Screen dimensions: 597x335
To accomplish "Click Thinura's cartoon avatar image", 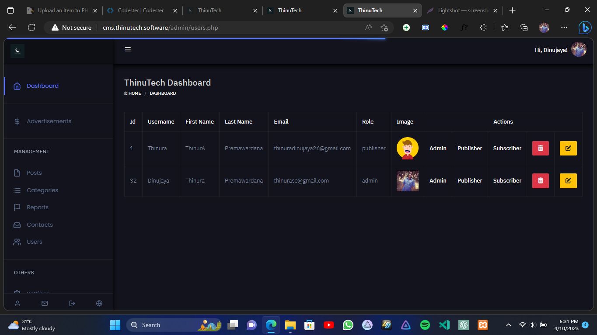I will [x=408, y=149].
